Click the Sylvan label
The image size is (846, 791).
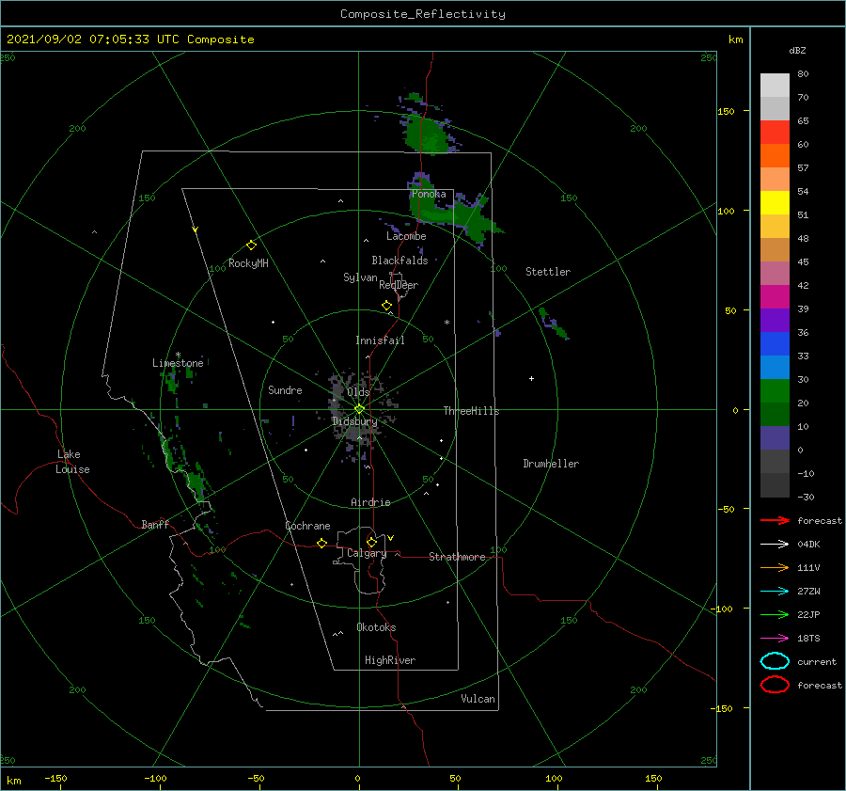pyautogui.click(x=360, y=277)
